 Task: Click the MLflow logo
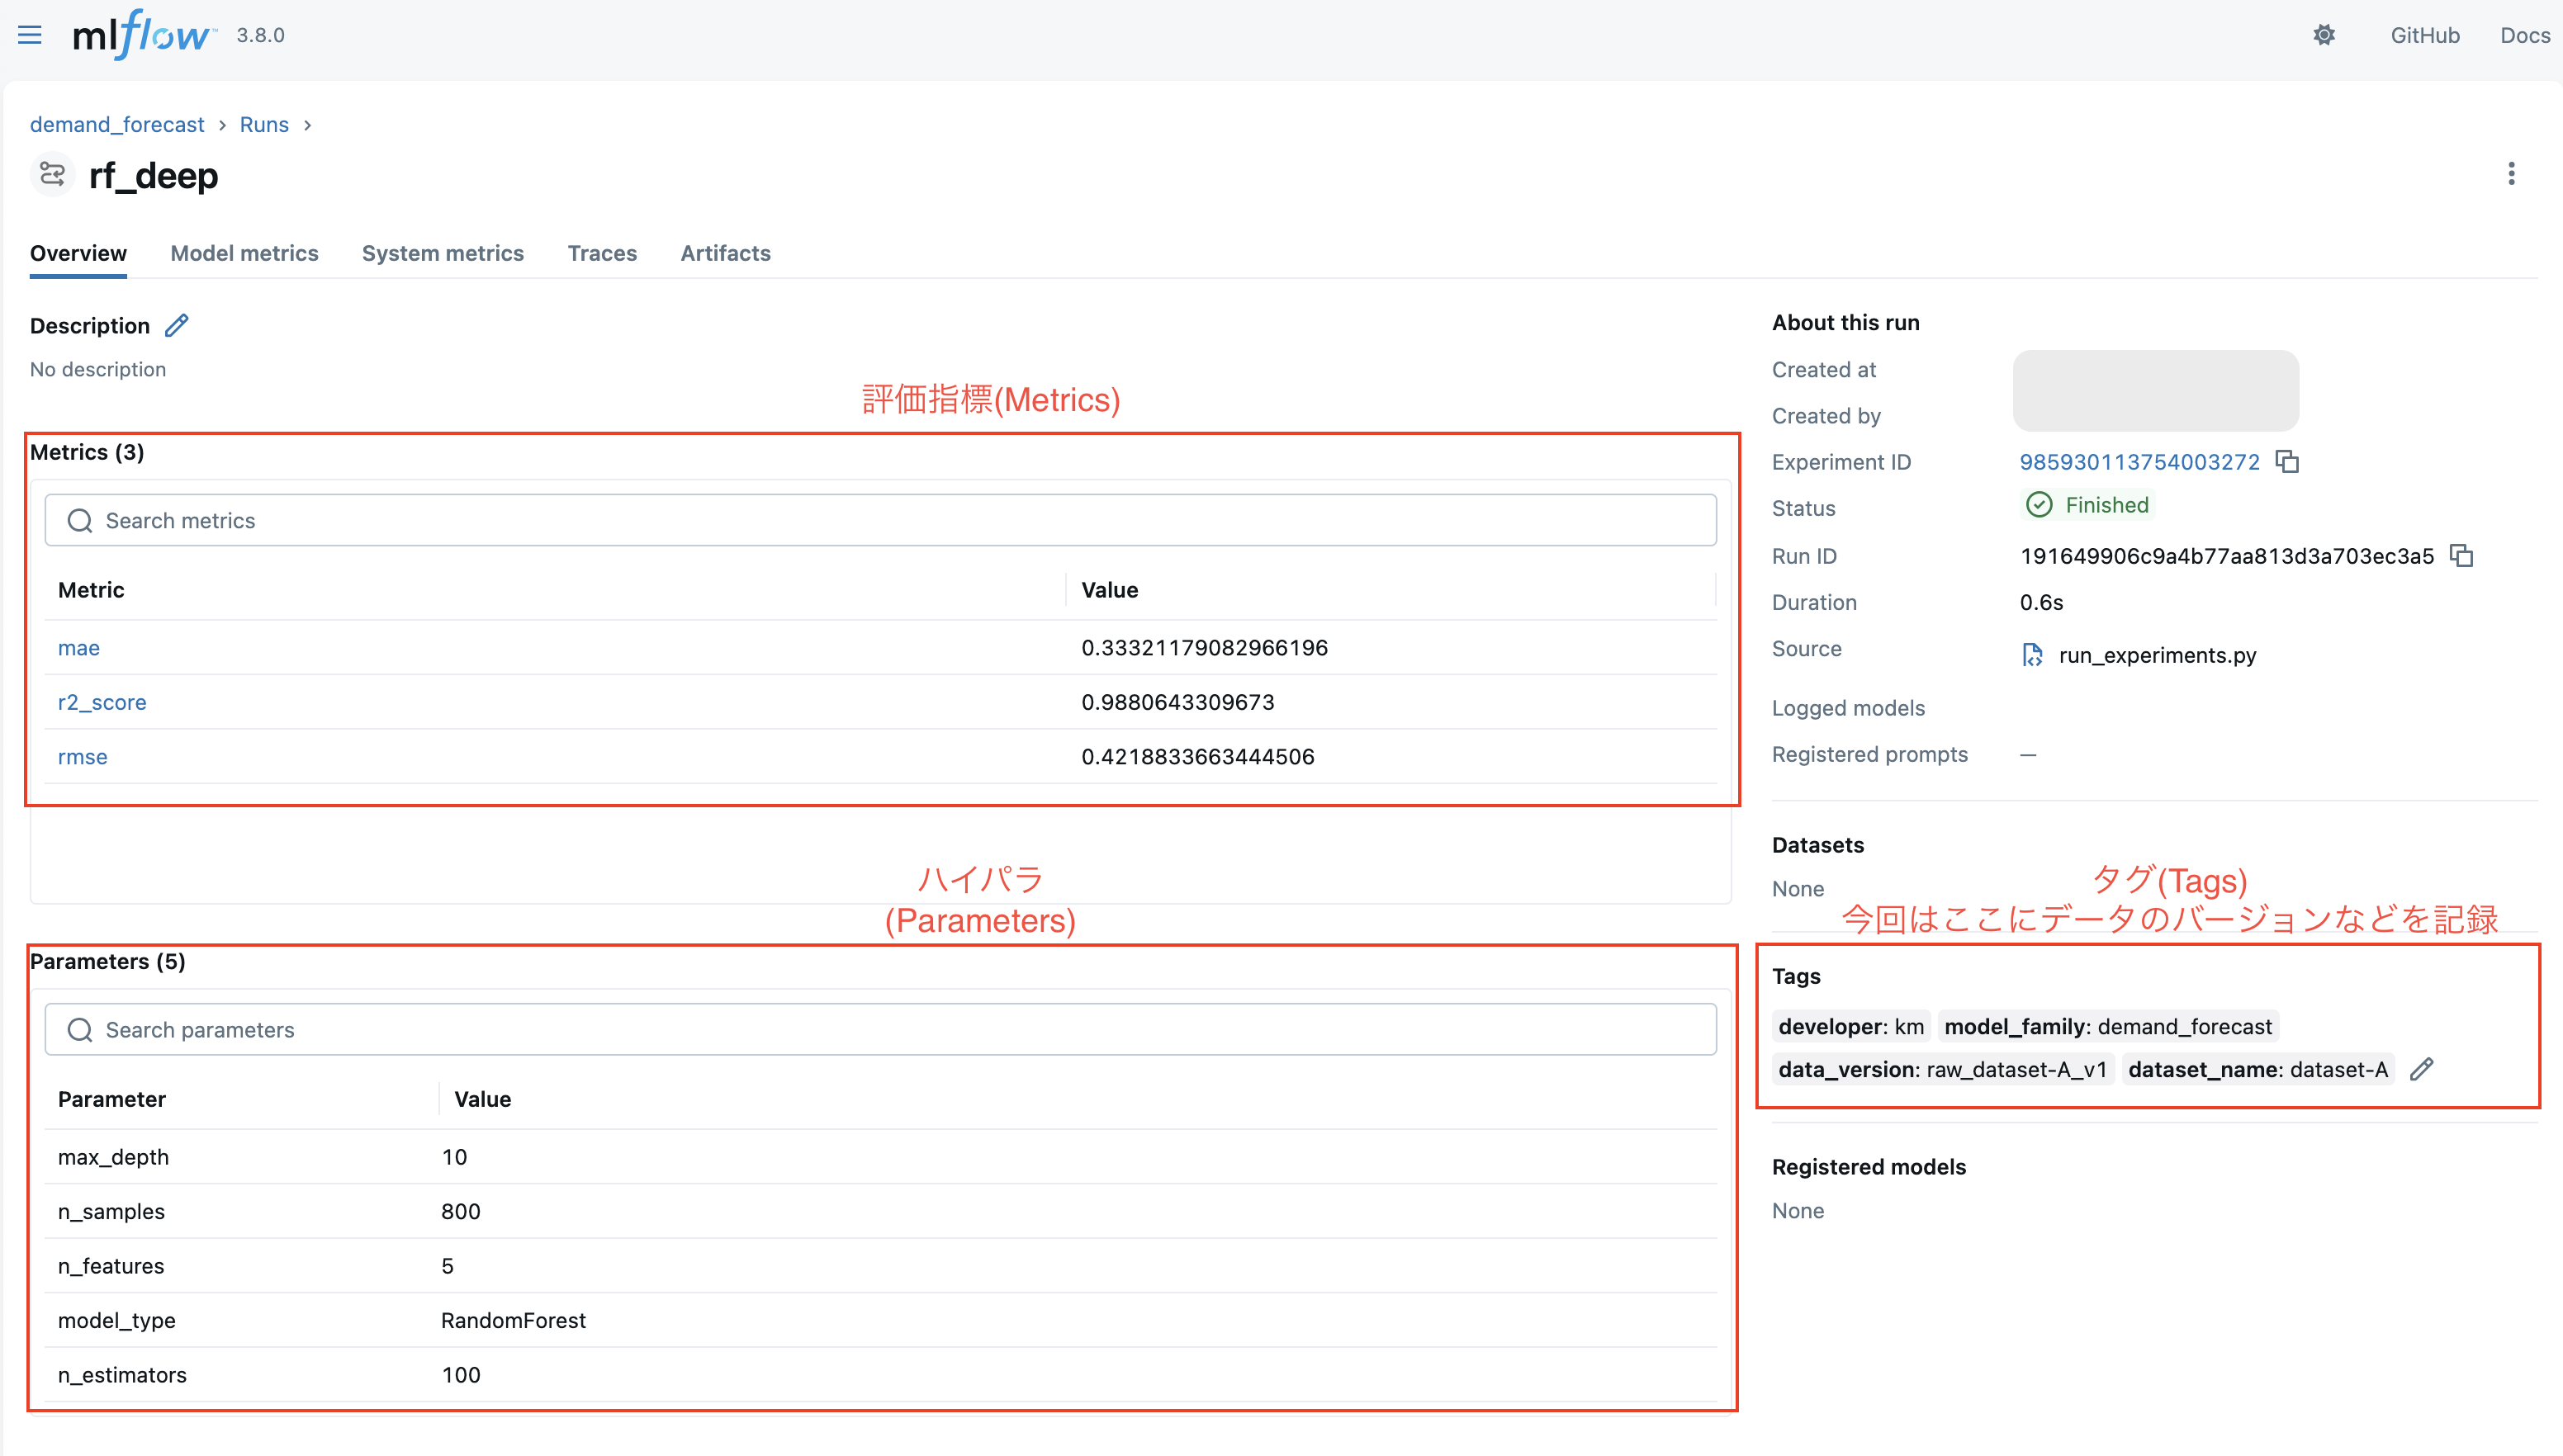click(x=143, y=36)
